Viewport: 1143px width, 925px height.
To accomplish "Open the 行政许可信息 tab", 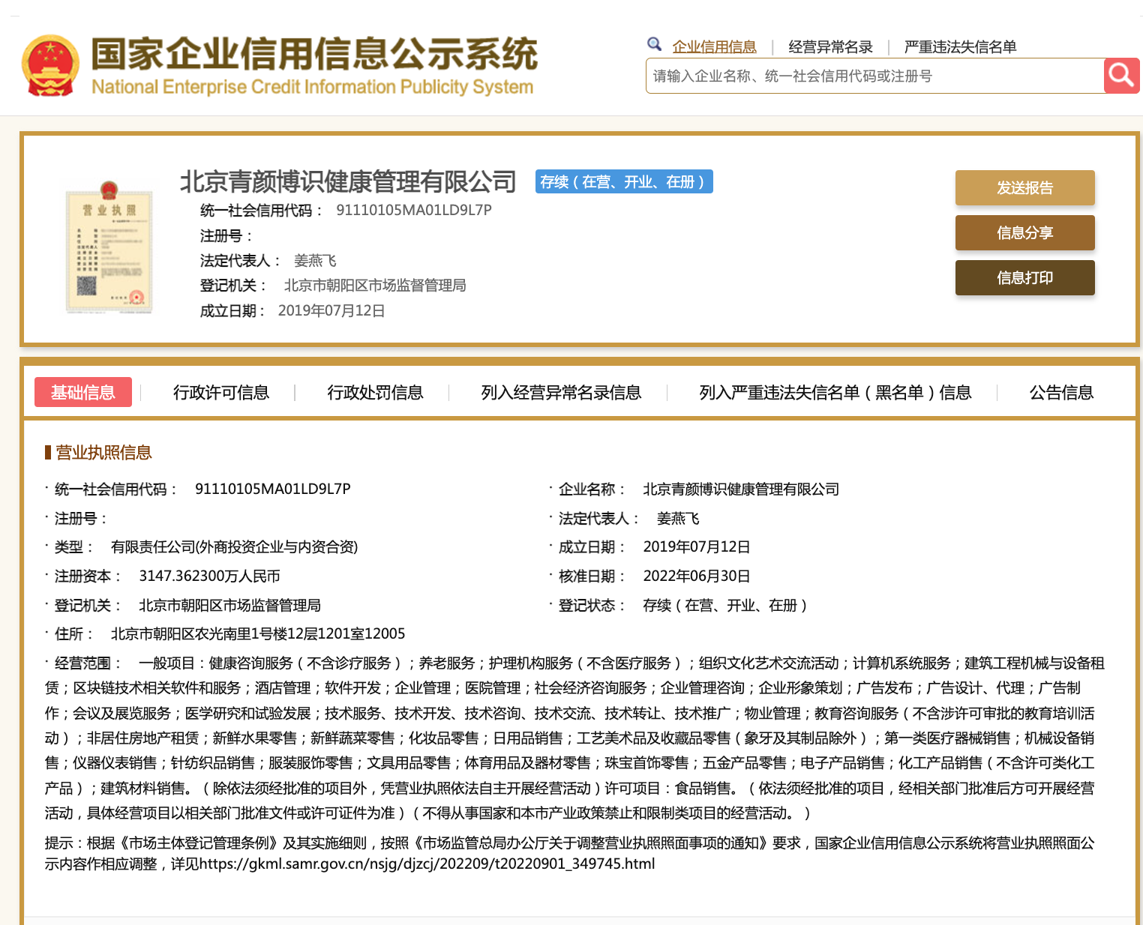I will [220, 392].
